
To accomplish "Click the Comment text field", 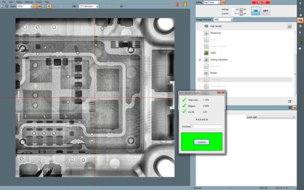I will (207, 127).
